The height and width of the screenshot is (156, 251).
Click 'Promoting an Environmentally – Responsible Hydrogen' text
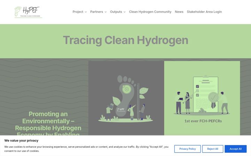[48, 121]
